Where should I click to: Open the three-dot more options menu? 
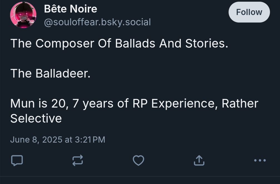(260, 160)
